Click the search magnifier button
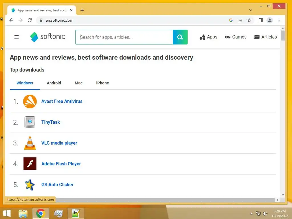The image size is (292, 219). (x=180, y=37)
